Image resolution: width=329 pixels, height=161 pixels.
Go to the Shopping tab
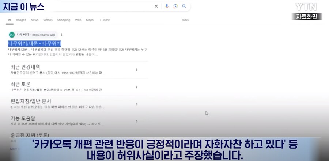tap(64, 20)
